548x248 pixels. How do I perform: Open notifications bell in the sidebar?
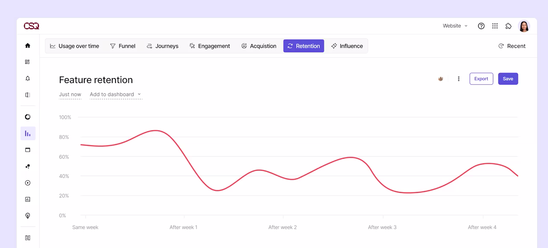[28, 79]
